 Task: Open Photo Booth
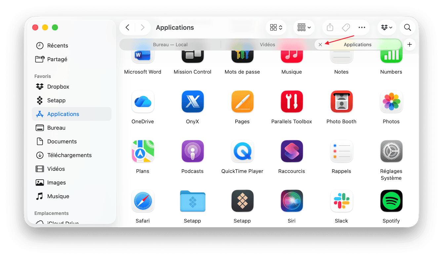pos(342,101)
